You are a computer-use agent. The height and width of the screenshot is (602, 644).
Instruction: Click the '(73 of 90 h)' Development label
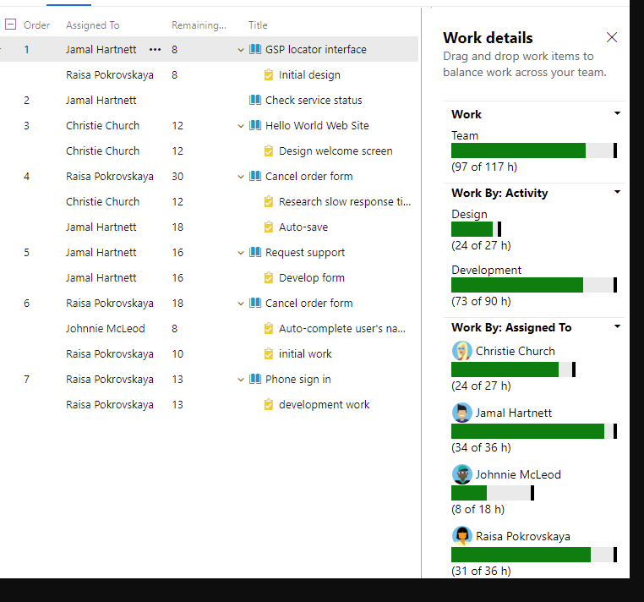click(481, 301)
